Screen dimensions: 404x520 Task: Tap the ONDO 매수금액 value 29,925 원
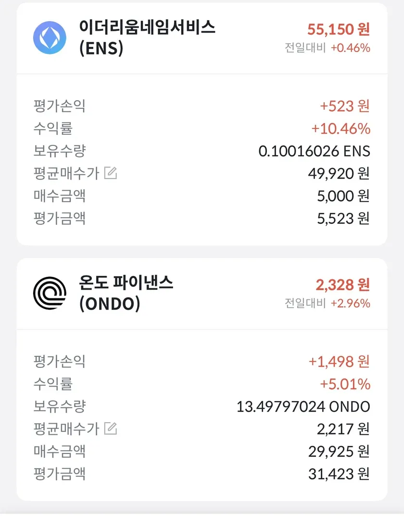[339, 452]
